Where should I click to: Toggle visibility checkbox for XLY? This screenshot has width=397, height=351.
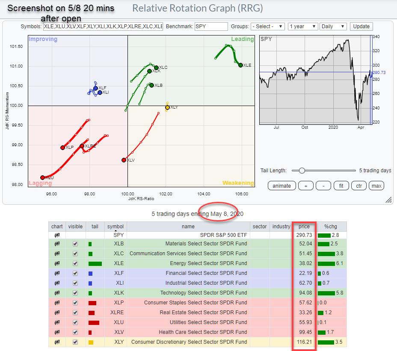click(75, 342)
